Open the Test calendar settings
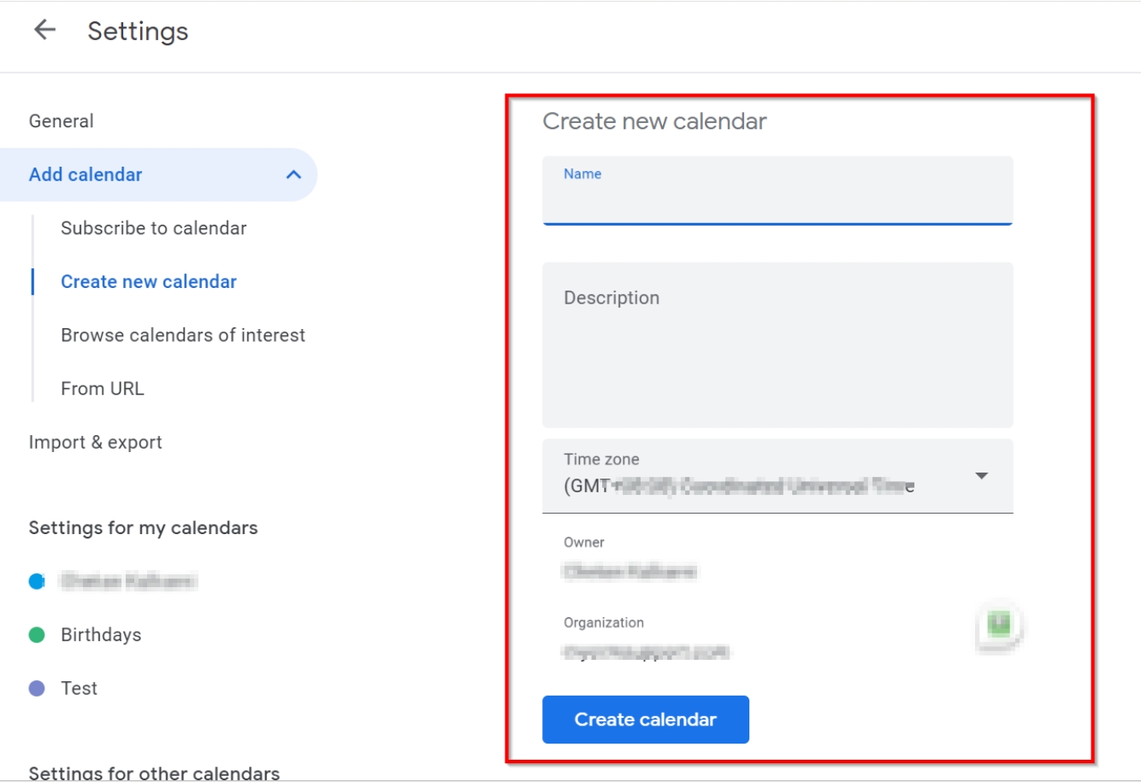 [80, 689]
